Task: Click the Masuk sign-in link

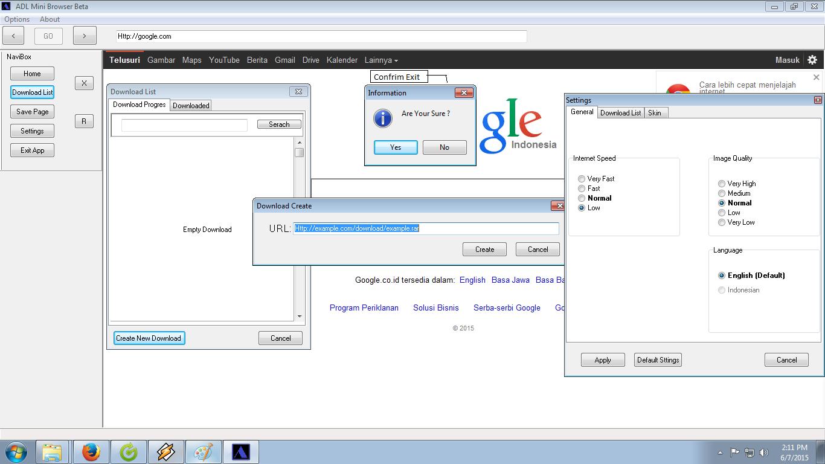Action: click(788, 60)
